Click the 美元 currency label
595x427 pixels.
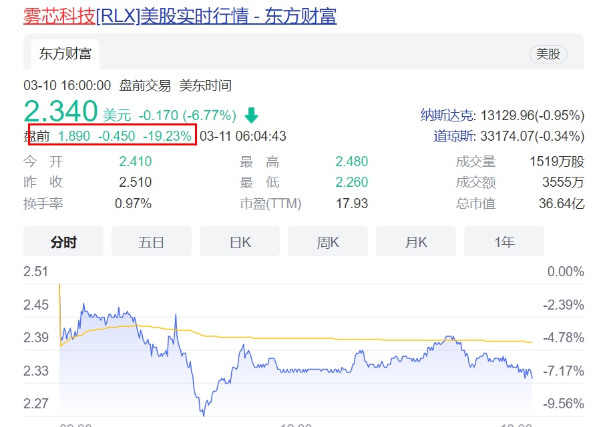tap(117, 115)
